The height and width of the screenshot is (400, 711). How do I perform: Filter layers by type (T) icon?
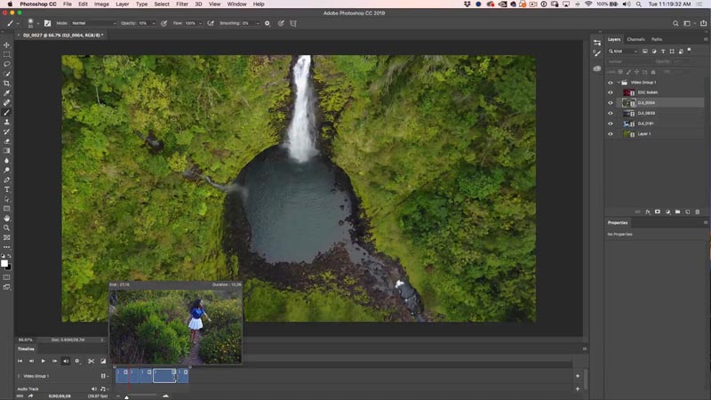pos(663,52)
